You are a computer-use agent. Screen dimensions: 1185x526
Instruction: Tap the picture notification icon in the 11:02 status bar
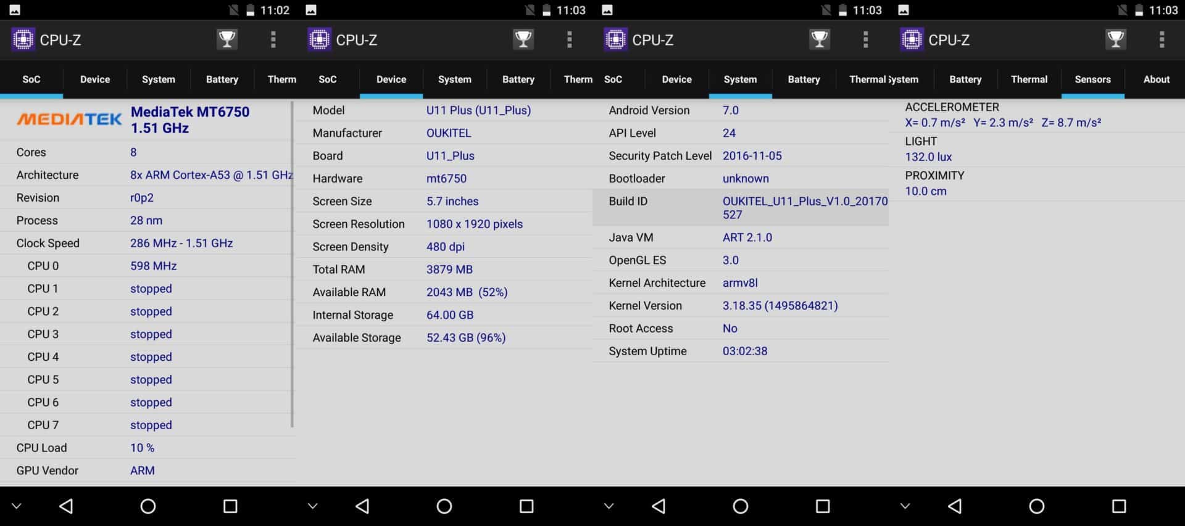15,10
